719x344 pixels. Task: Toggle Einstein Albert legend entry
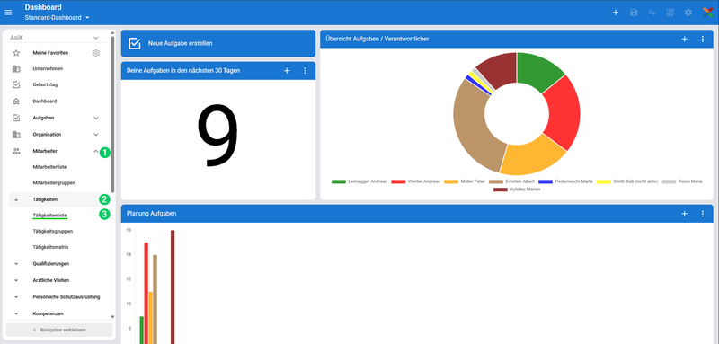pos(511,181)
